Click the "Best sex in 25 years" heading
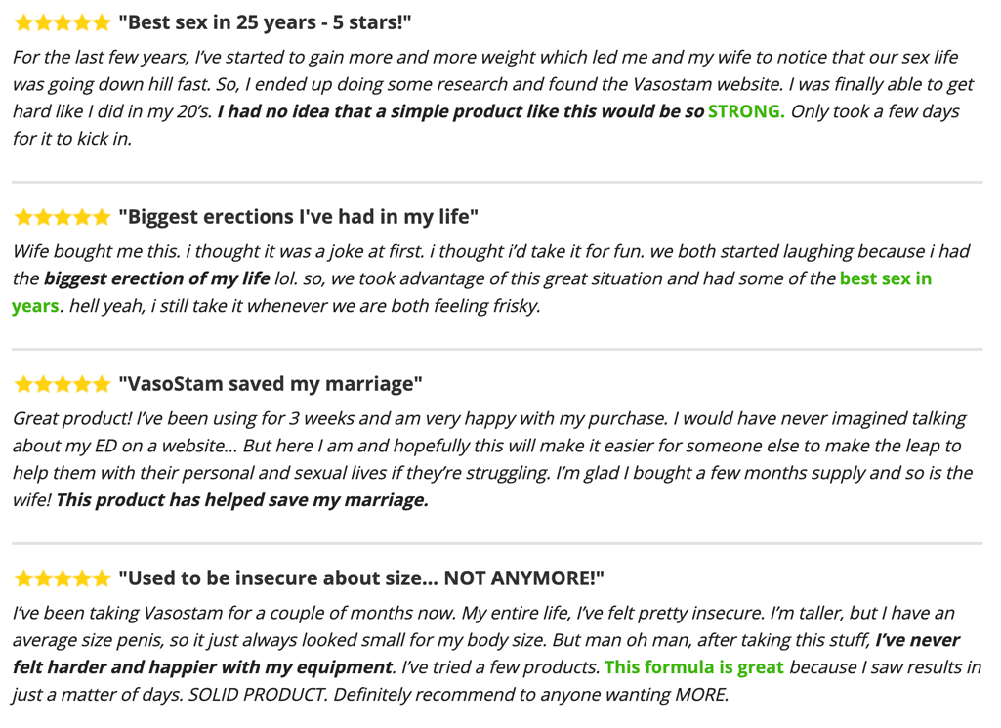1001x728 pixels. click(265, 22)
